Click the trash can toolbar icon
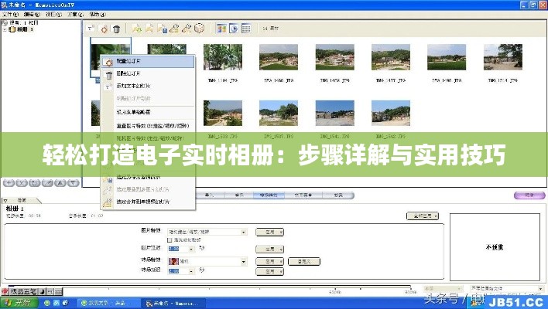The image size is (548, 309). [x=116, y=29]
